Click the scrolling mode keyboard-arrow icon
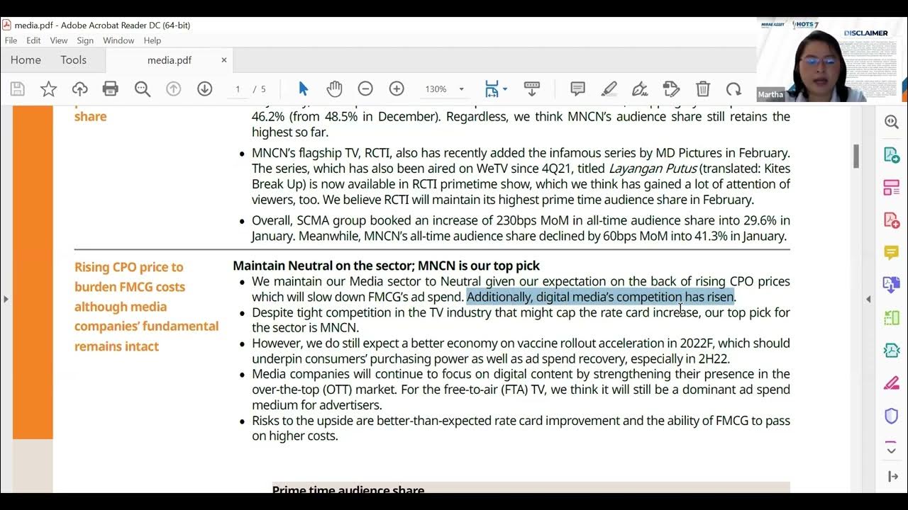908x510 pixels. click(x=532, y=89)
